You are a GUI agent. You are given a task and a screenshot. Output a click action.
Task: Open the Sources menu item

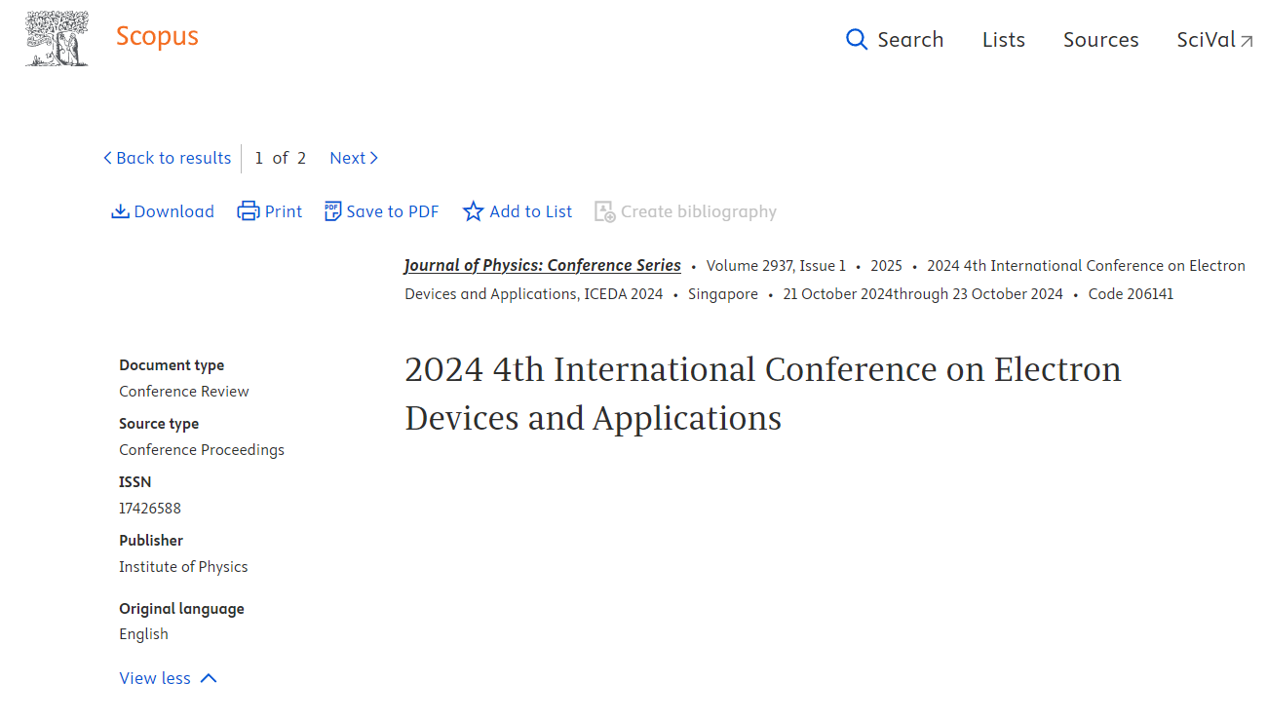click(x=1101, y=40)
